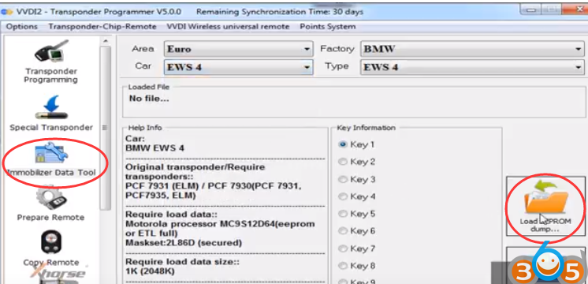Select the Key 1 radio button
The image size is (588, 284).
pos(342,144)
